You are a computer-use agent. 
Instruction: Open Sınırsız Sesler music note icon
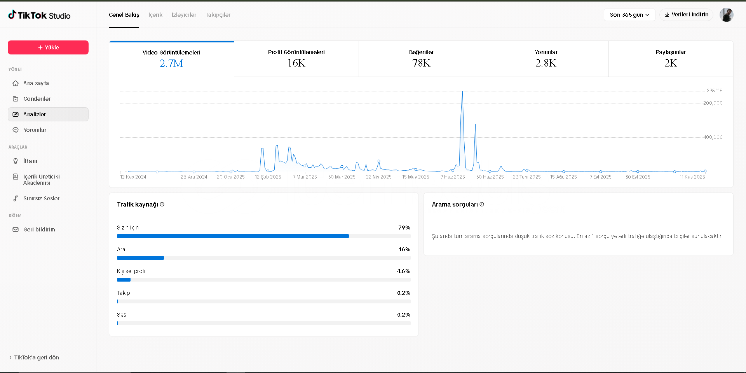click(16, 198)
